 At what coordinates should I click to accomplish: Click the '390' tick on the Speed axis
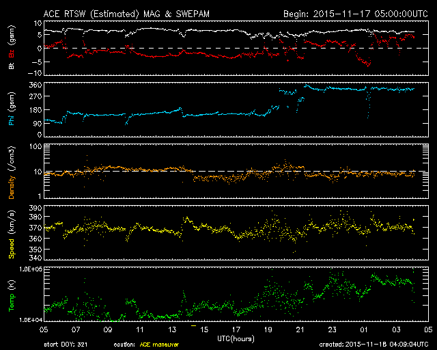click(x=36, y=208)
